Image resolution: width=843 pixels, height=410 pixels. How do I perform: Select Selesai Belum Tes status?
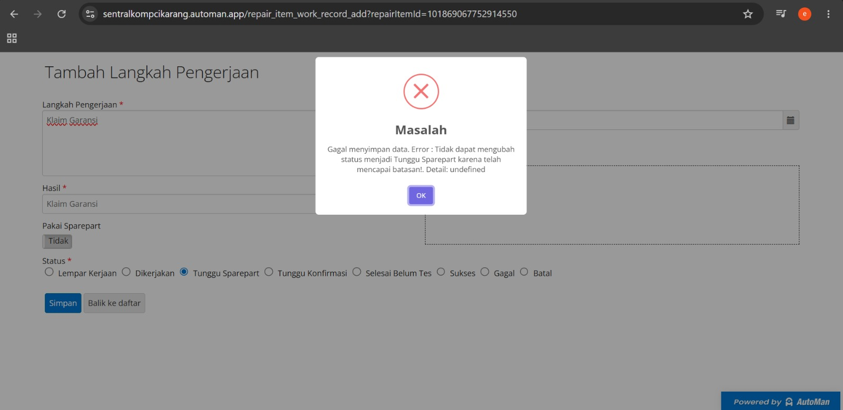[357, 272]
